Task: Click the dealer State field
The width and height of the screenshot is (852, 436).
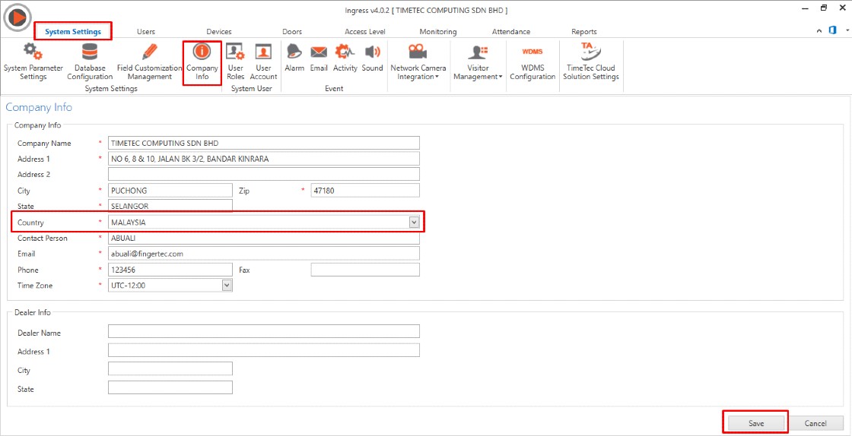Action: tap(170, 387)
